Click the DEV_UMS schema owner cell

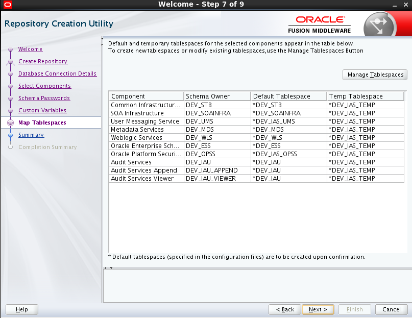(x=217, y=121)
